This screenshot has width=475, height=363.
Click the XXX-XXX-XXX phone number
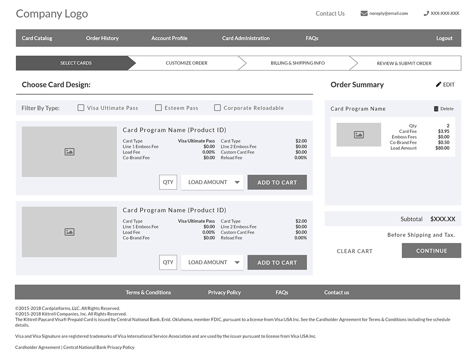point(445,13)
